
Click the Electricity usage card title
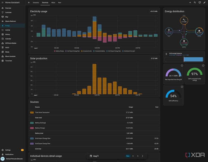39,11
